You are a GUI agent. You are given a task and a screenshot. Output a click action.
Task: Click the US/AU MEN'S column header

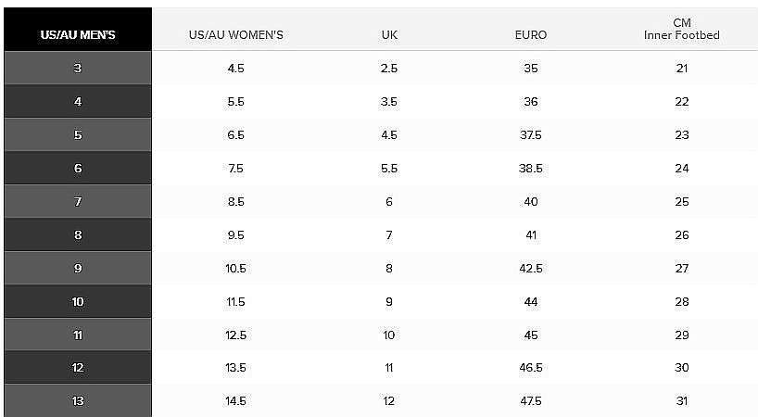tap(78, 29)
